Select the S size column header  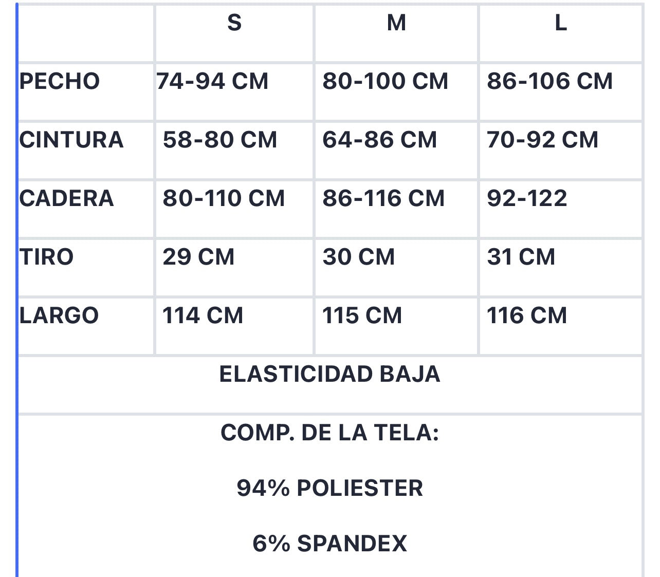(234, 23)
